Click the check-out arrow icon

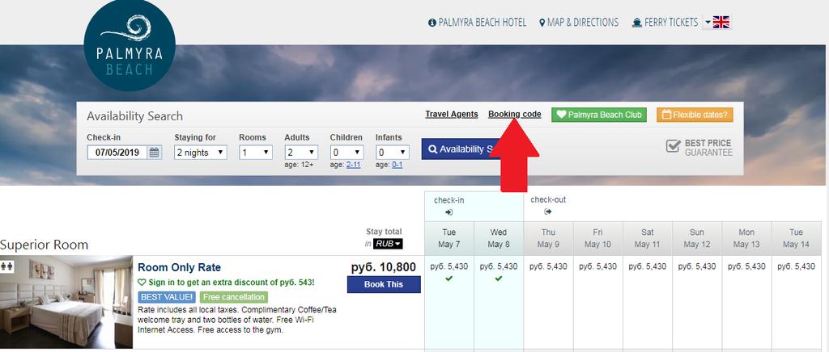point(548,212)
